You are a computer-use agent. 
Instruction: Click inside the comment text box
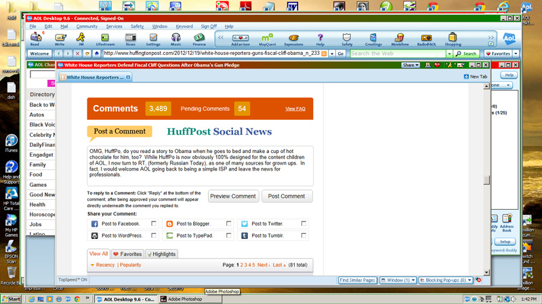pyautogui.click(x=200, y=166)
